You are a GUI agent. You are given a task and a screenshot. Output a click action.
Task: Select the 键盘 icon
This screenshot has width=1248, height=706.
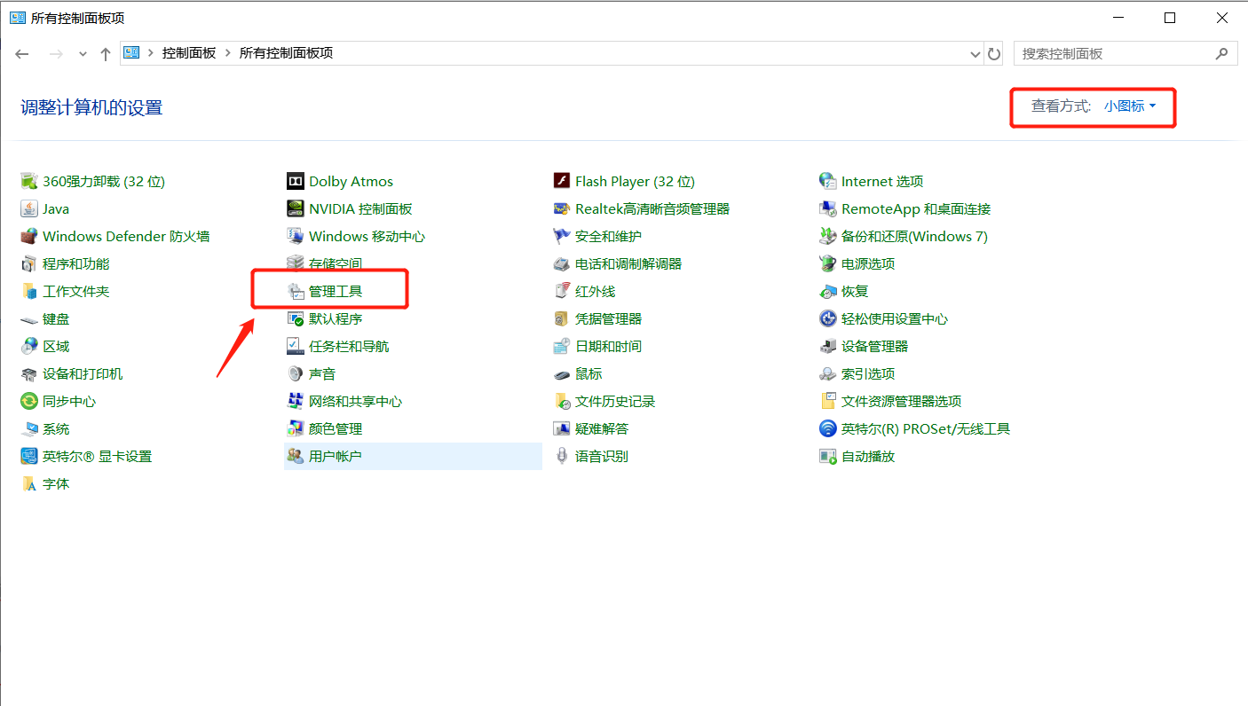[29, 319]
